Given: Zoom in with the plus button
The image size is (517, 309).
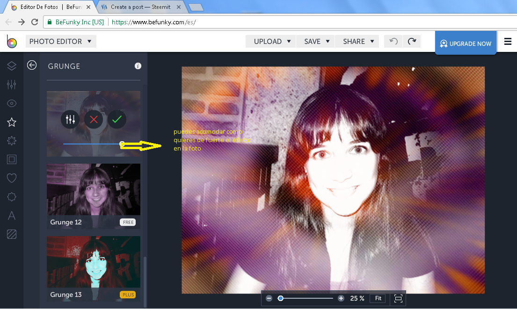Looking at the screenshot, I should 341,298.
